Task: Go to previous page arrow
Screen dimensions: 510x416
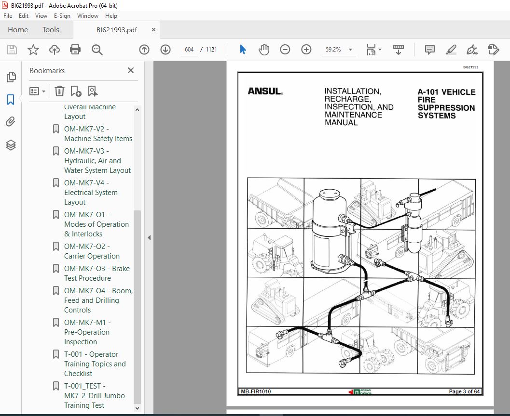Action: (x=144, y=50)
